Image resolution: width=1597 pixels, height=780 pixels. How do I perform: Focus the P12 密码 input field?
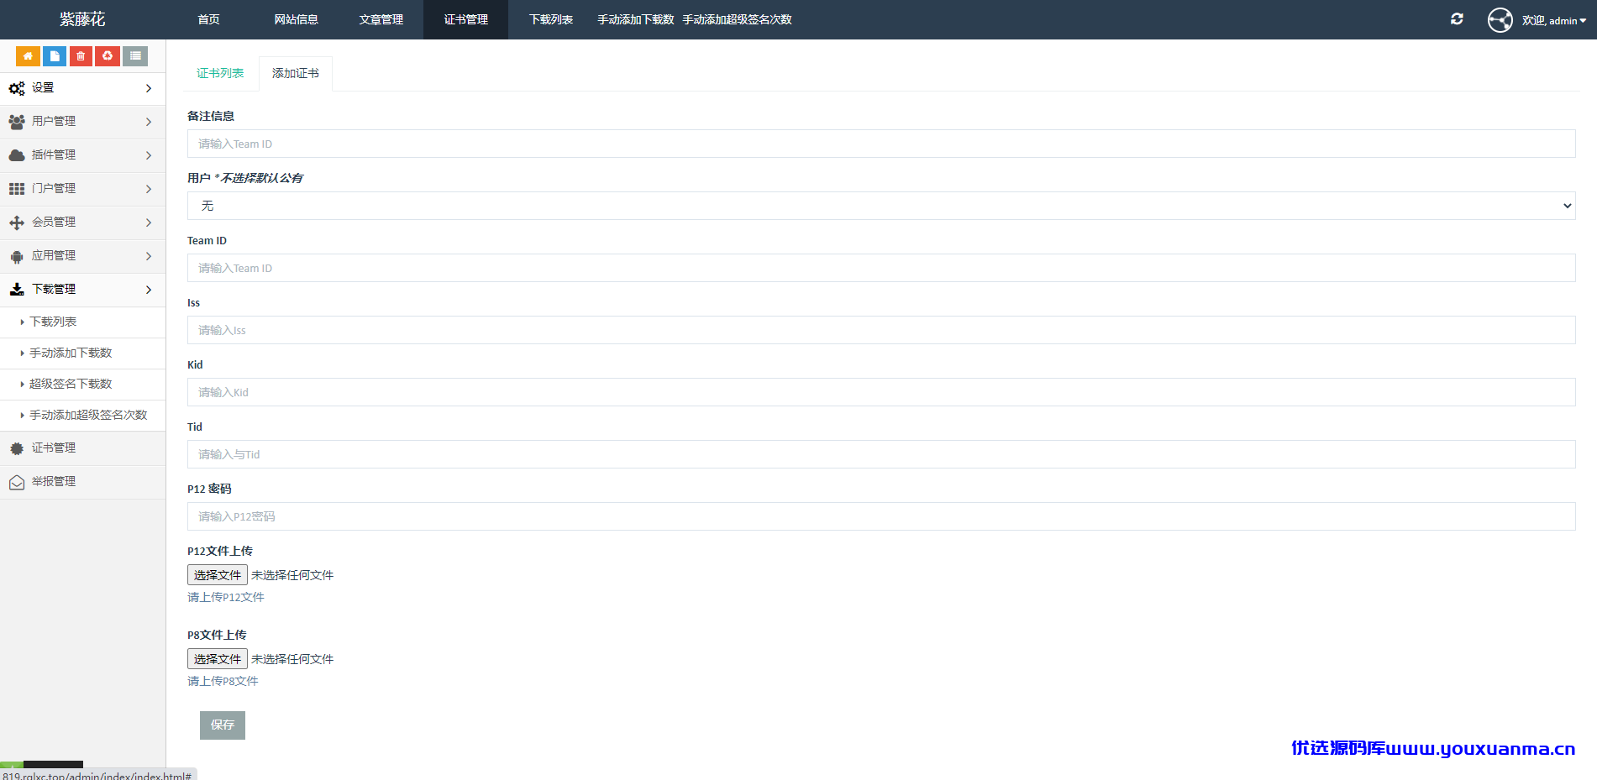[881, 516]
